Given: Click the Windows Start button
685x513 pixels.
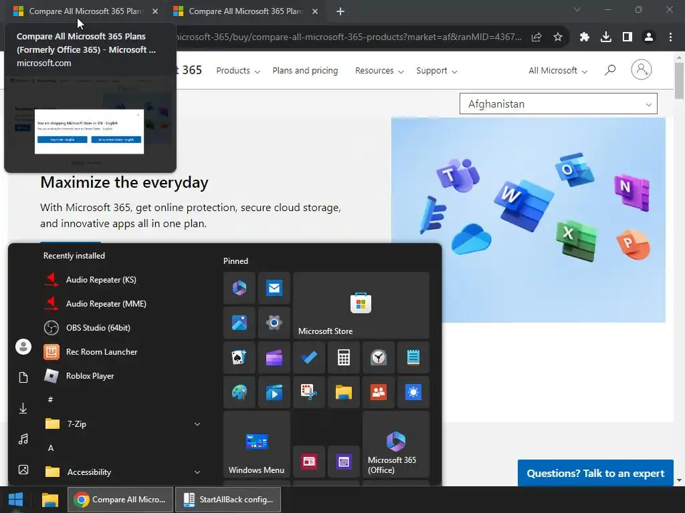Looking at the screenshot, I should (x=16, y=500).
